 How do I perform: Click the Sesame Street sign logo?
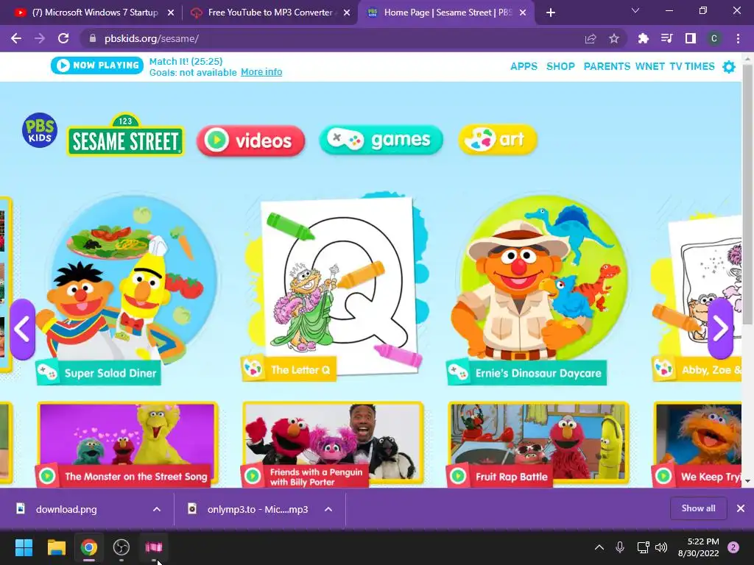click(125, 135)
